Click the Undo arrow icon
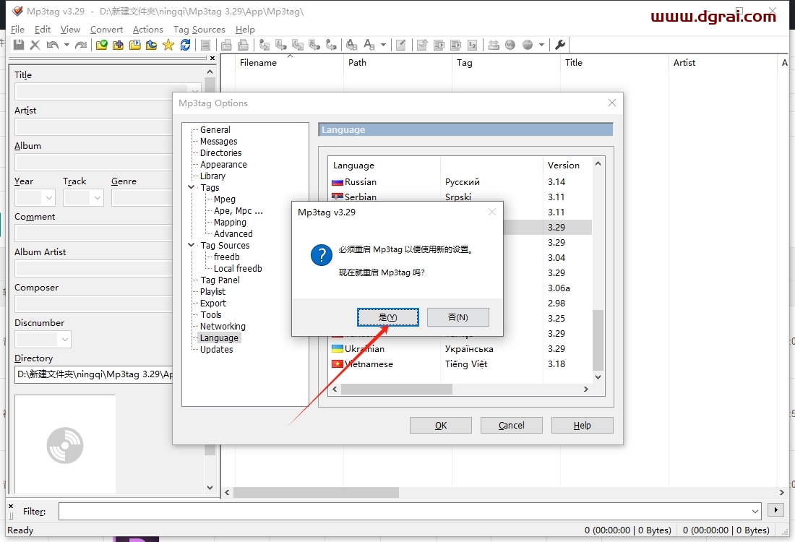 52,45
